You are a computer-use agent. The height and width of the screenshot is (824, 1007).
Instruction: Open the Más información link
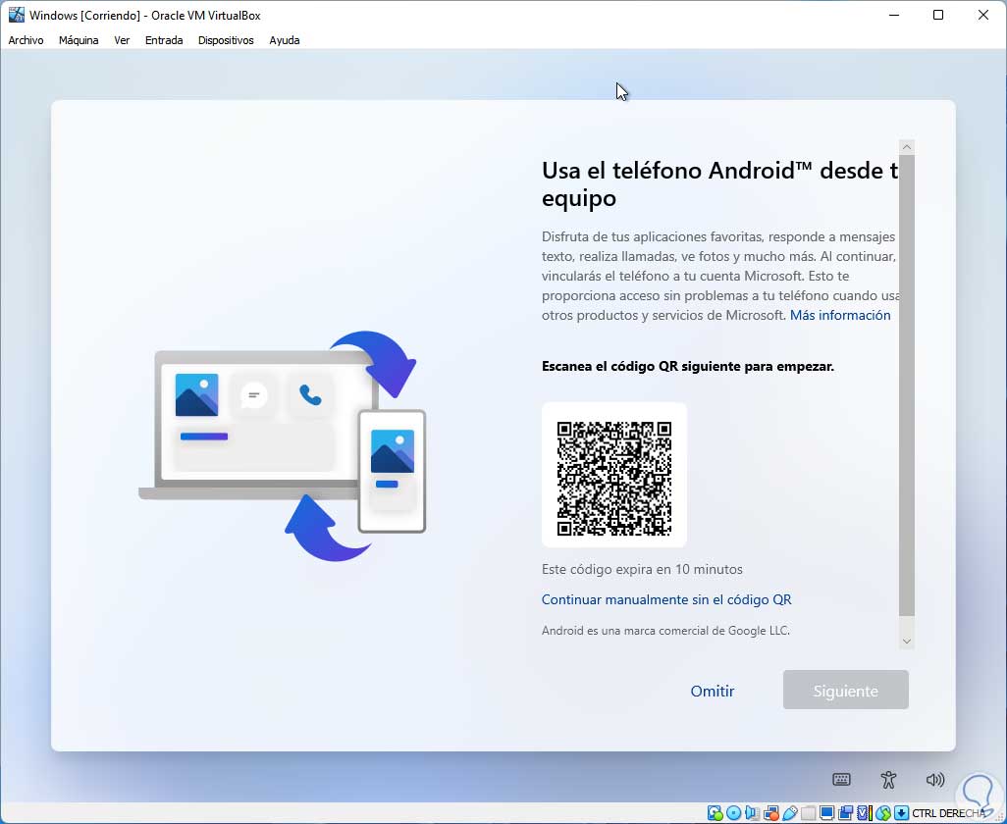point(840,315)
